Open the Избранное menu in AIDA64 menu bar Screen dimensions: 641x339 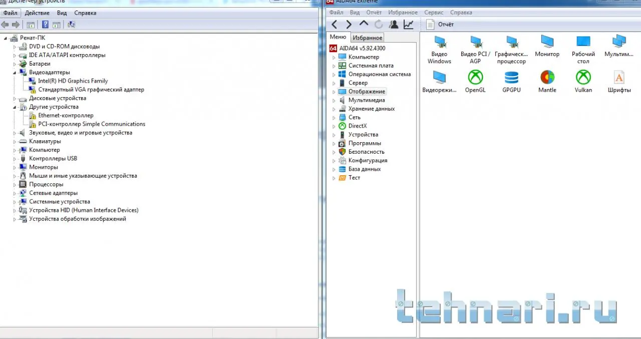403,13
